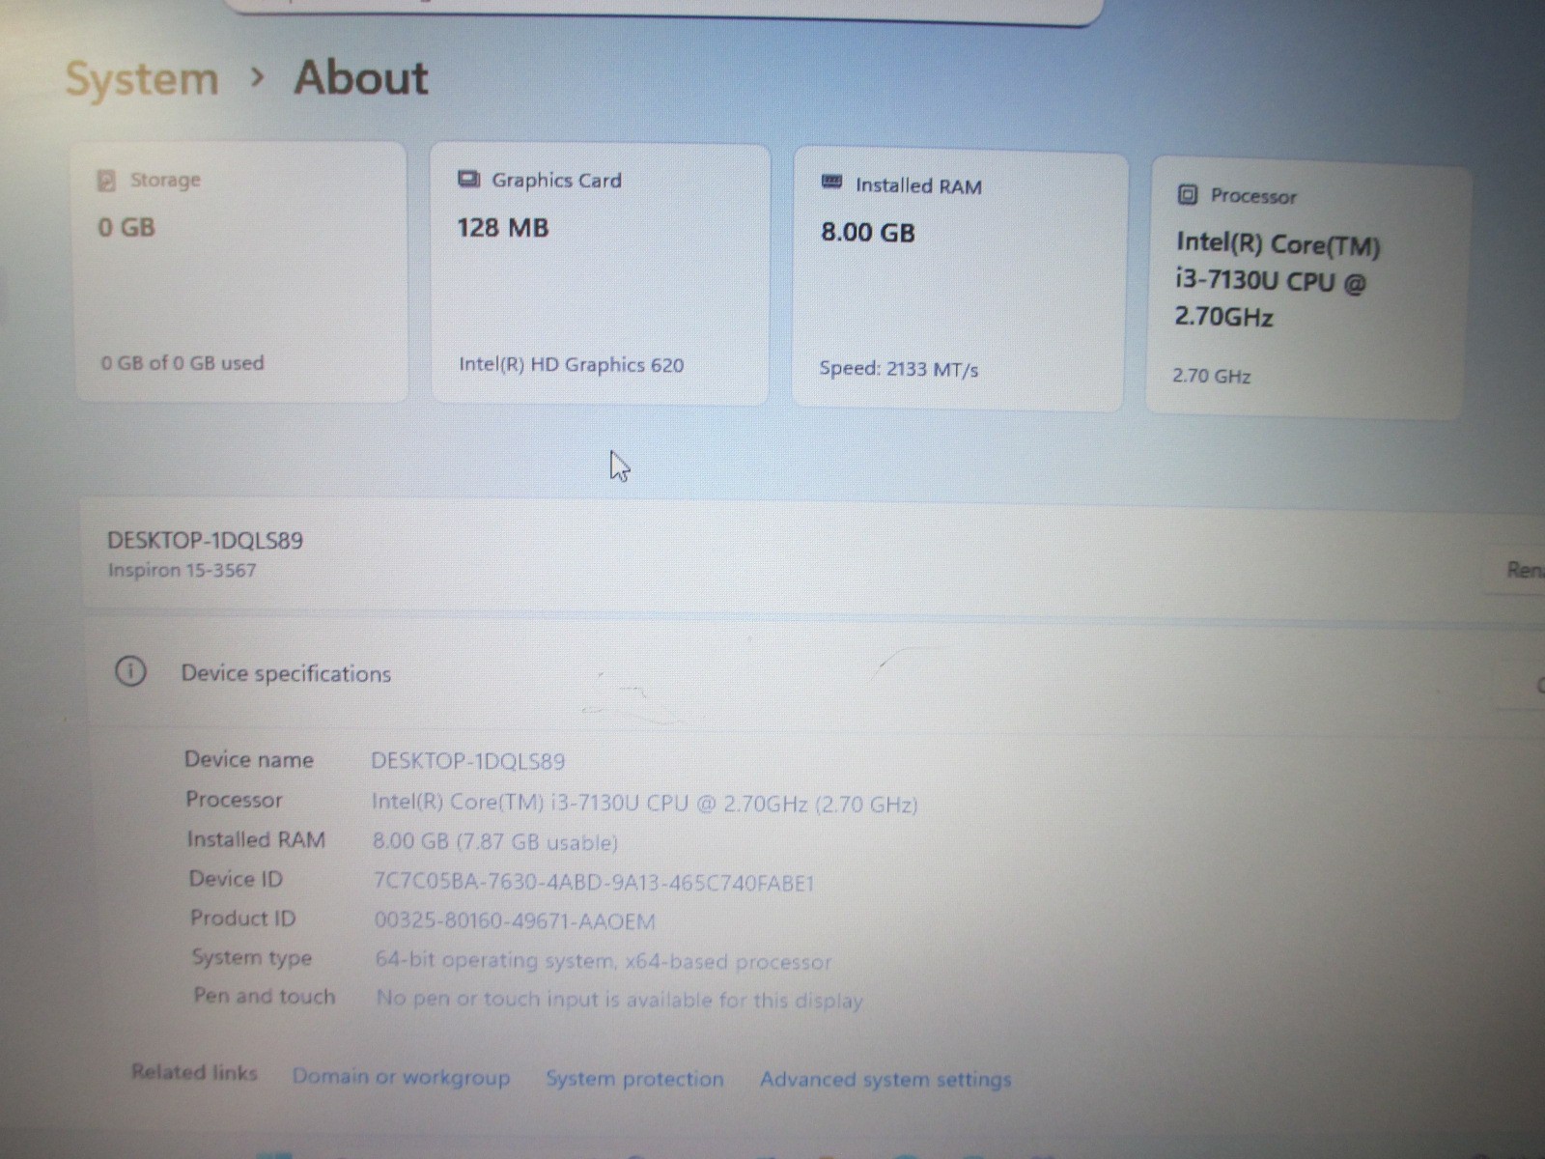Click the Device ID label
Viewport: 1545px width, 1159px height.
tap(236, 879)
